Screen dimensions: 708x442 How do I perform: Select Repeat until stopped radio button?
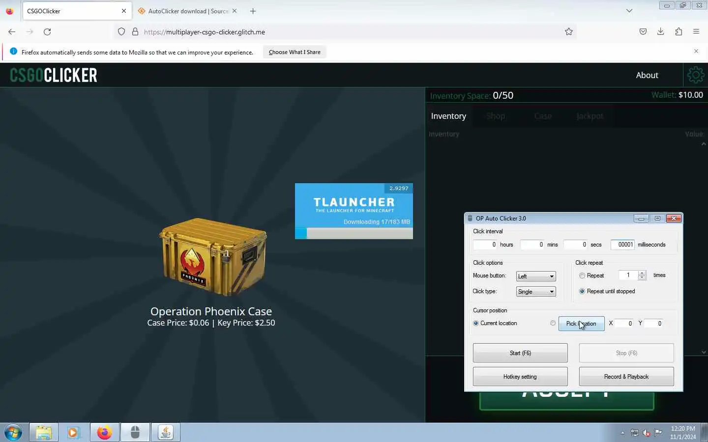coord(582,291)
